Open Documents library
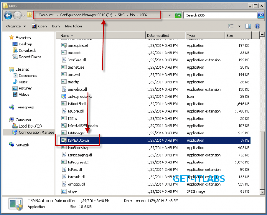This screenshot has width=267, height=215. (x=25, y=76)
